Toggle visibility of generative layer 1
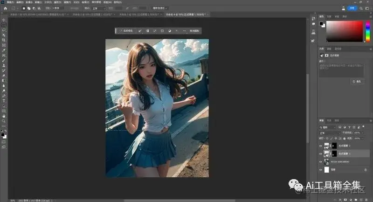This screenshot has width=373, height=202. [320, 153]
